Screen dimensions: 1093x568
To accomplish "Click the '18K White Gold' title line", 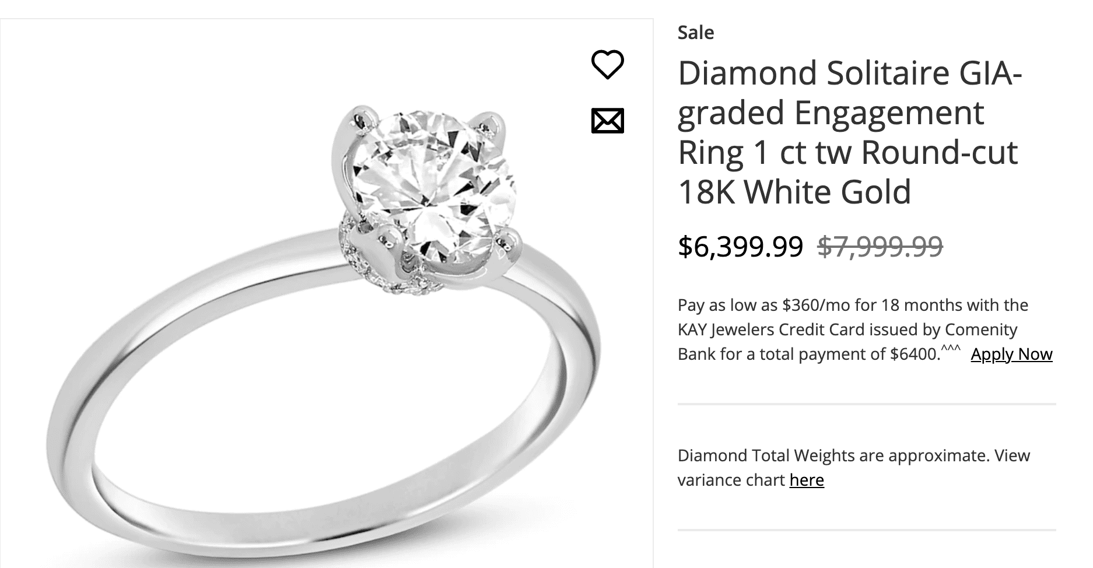I will [794, 192].
